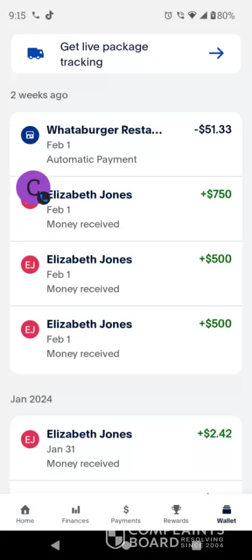Viewport: 252px width, 560px height.
Task: Tap the Get live package tracking banner
Action: (x=126, y=54)
